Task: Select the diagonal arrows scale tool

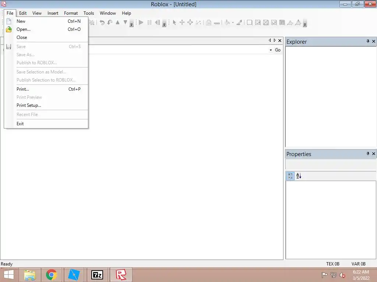Action: (x=198, y=22)
